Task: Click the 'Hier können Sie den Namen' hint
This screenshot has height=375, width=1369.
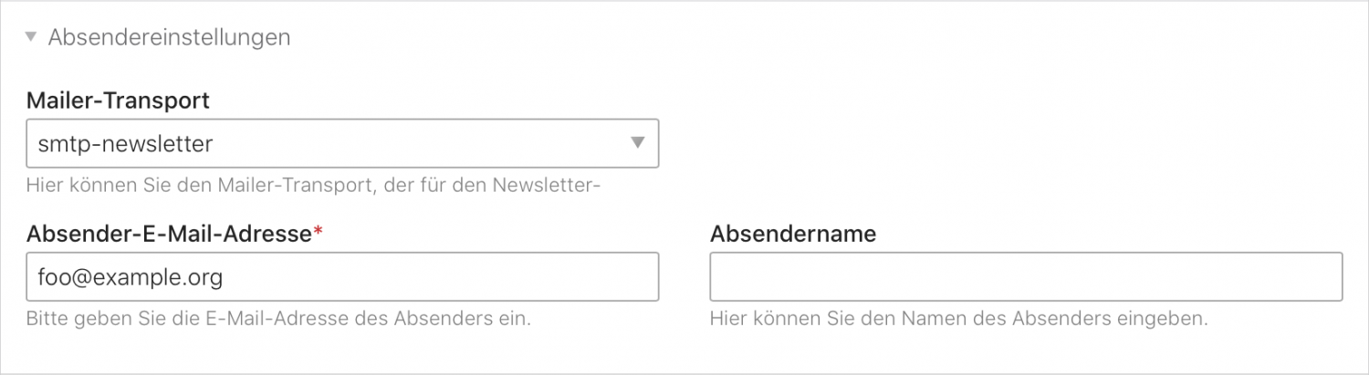Action: (958, 319)
